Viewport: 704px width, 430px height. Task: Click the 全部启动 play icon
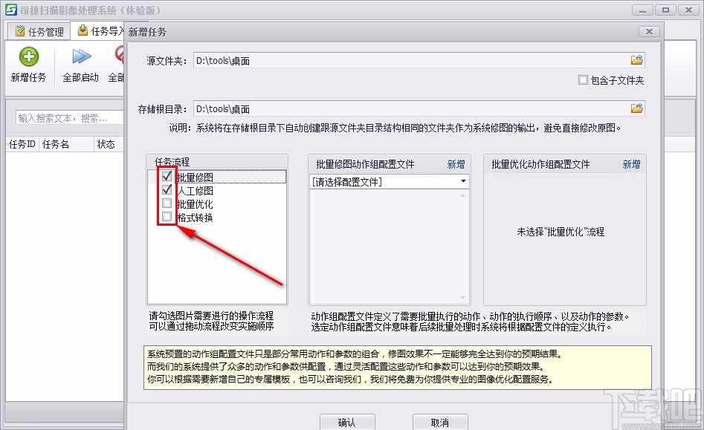point(81,56)
